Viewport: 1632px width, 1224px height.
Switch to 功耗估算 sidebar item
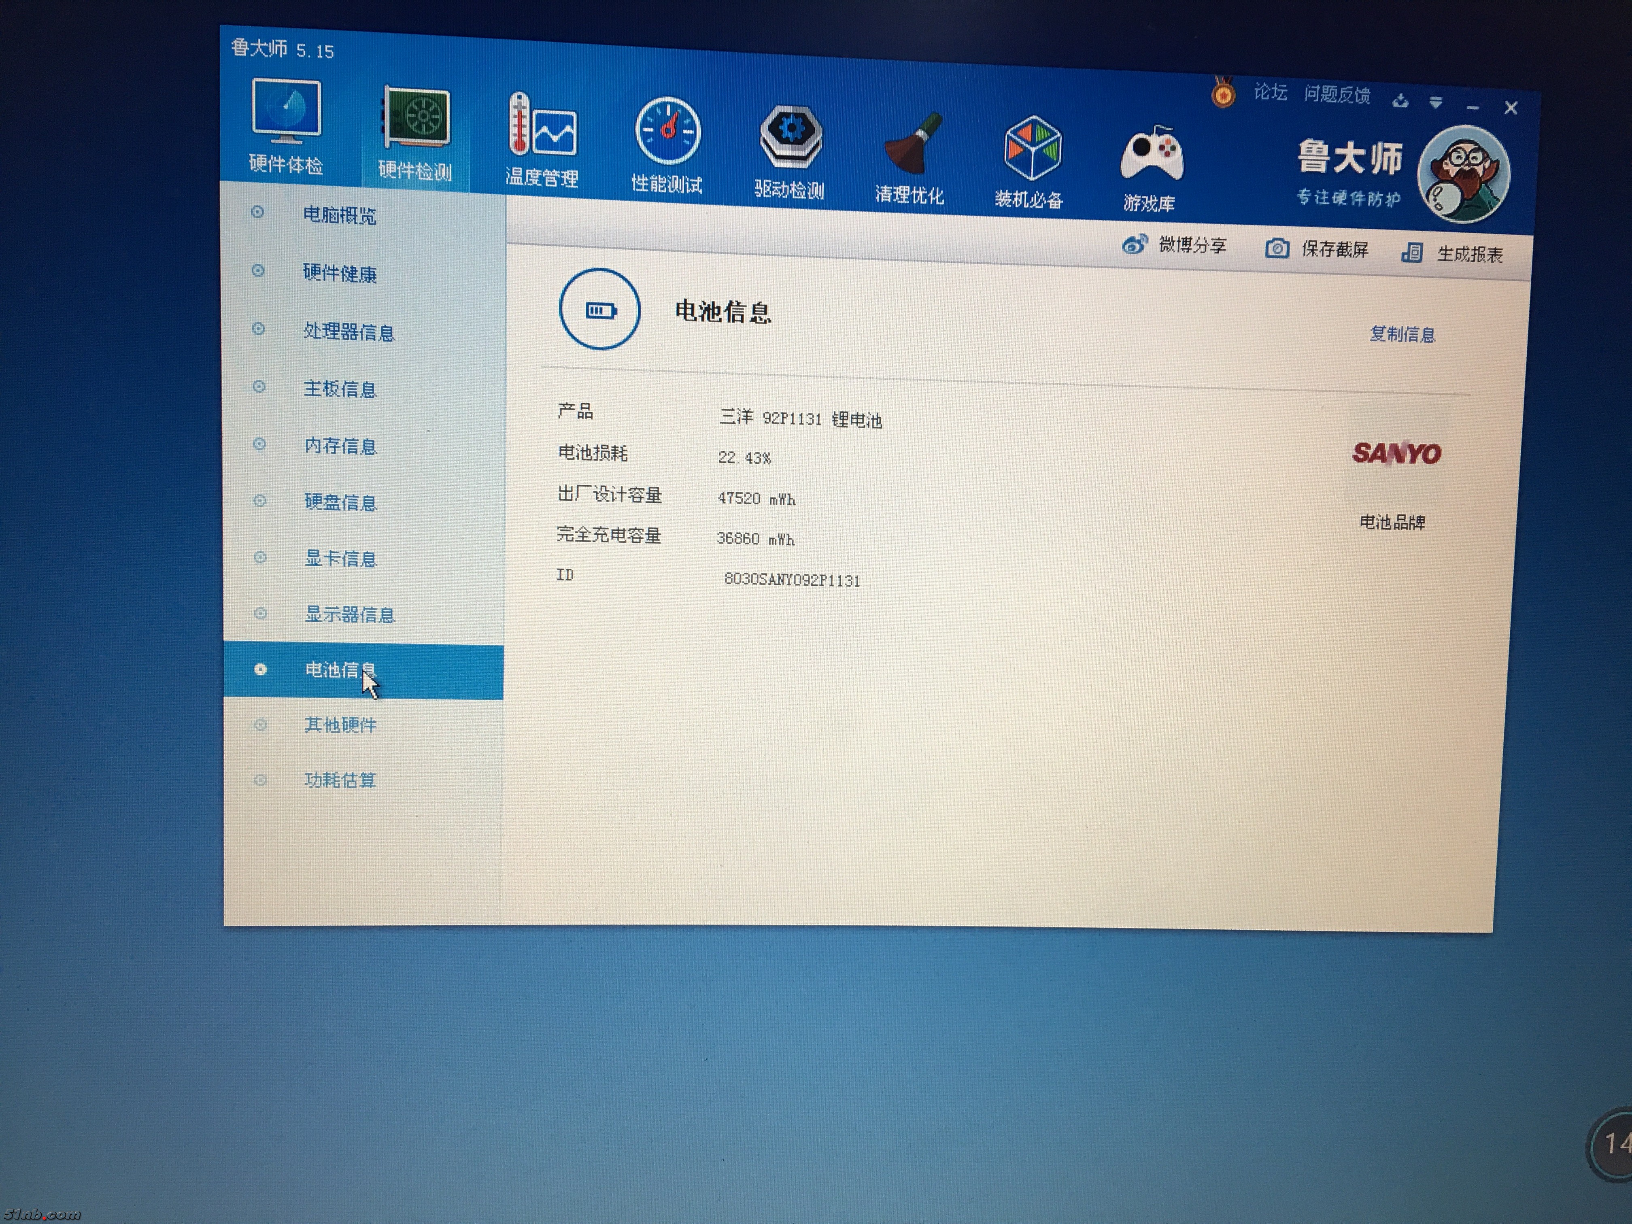340,780
